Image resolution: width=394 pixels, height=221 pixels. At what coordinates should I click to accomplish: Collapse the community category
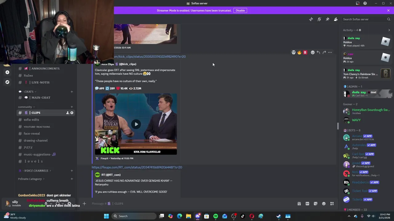[26, 107]
